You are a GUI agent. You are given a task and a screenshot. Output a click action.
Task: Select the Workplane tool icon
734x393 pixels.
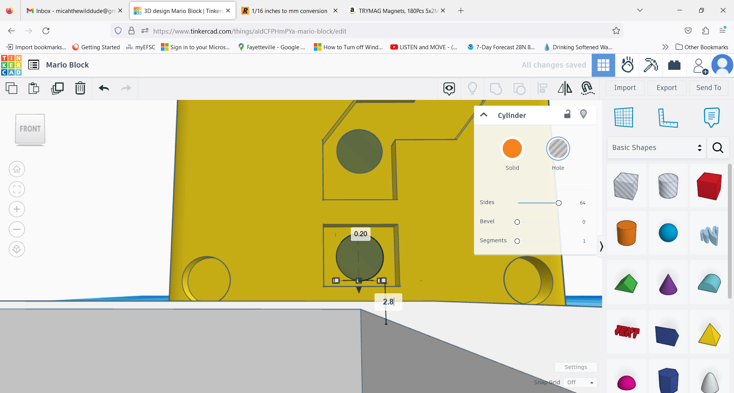coord(624,118)
